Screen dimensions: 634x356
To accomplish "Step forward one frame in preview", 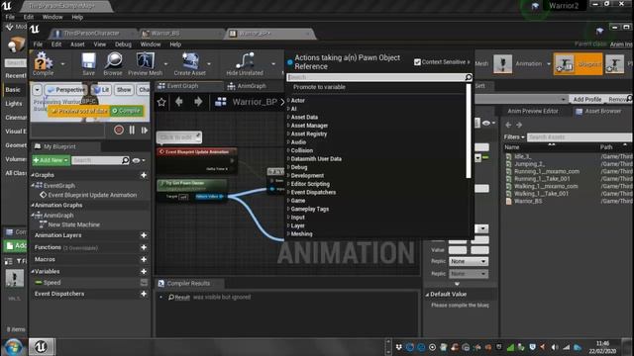I will 145,130.
